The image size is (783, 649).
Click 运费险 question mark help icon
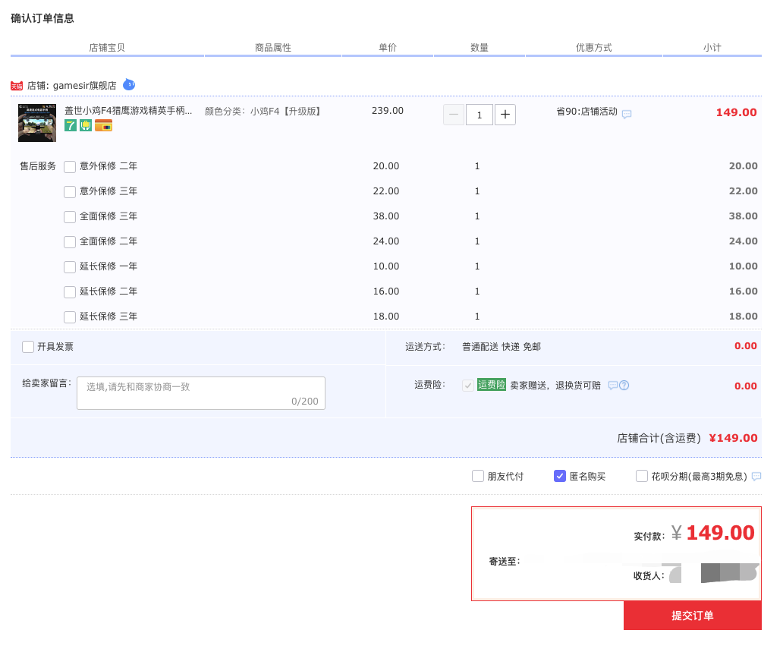[624, 385]
